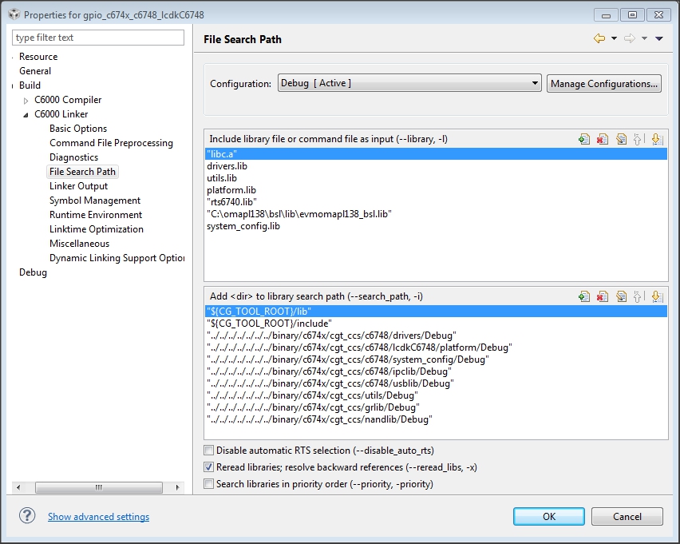The width and height of the screenshot is (680, 544).
Task: Add a directory to the --search_path list
Action: (584, 296)
